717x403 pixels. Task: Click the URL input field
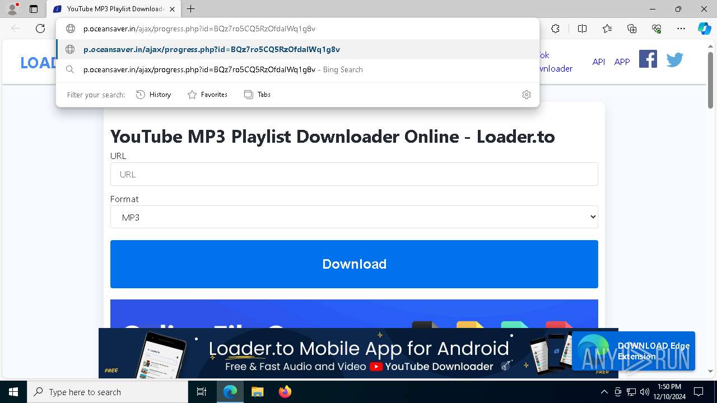354,174
